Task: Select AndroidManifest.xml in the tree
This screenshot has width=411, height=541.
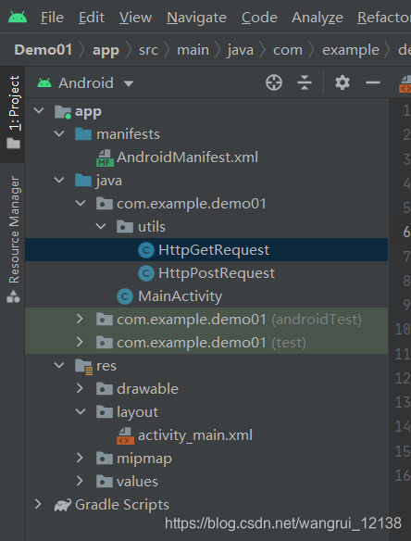Action: coord(187,157)
